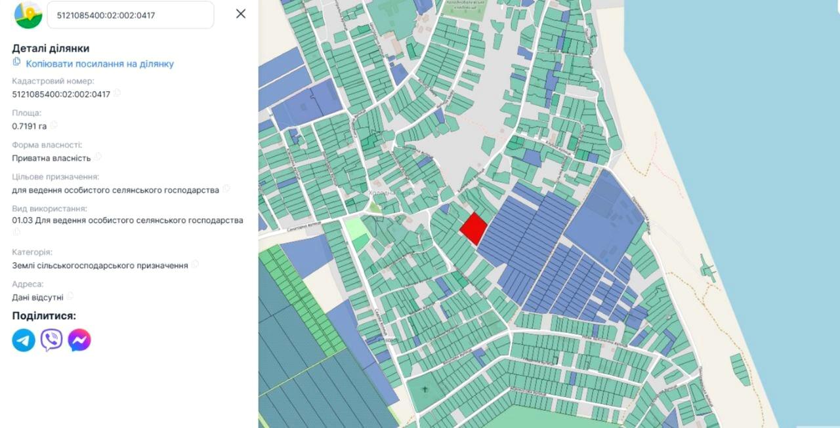Share the parcel via Viber
840x428 pixels.
pyautogui.click(x=51, y=340)
